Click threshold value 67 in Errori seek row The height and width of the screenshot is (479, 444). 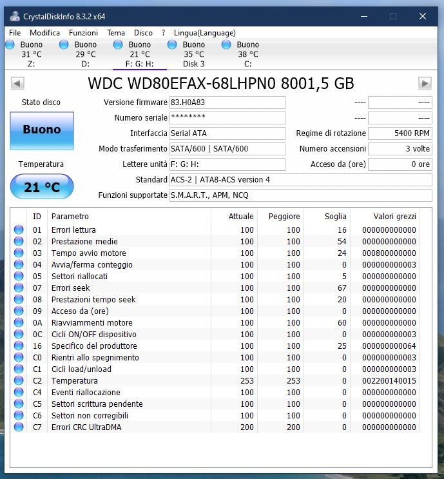point(342,288)
